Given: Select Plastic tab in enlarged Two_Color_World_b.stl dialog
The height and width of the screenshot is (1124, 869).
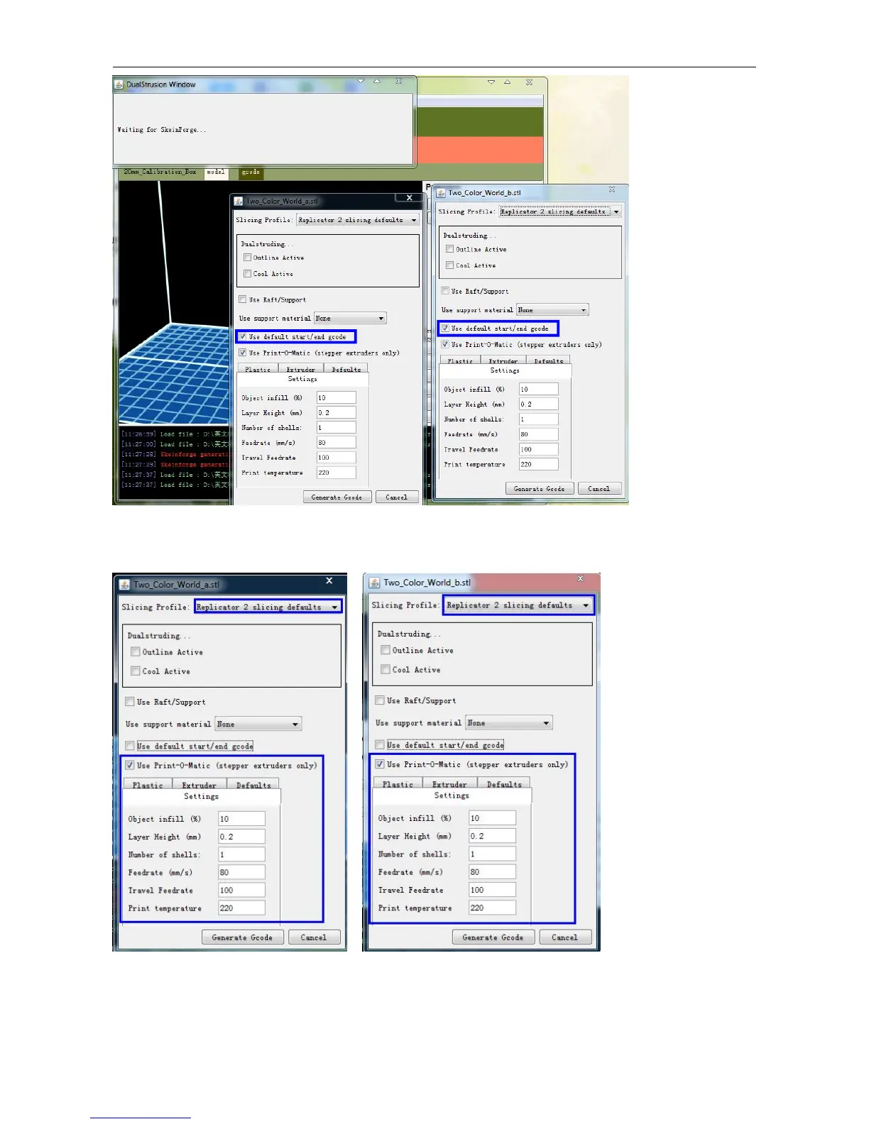Looking at the screenshot, I should coord(398,784).
